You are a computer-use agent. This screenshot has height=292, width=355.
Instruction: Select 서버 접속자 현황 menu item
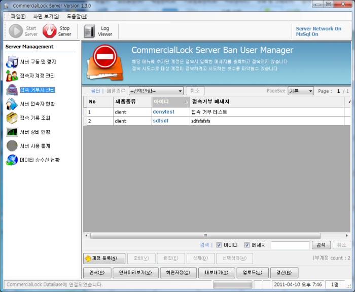coord(38,104)
